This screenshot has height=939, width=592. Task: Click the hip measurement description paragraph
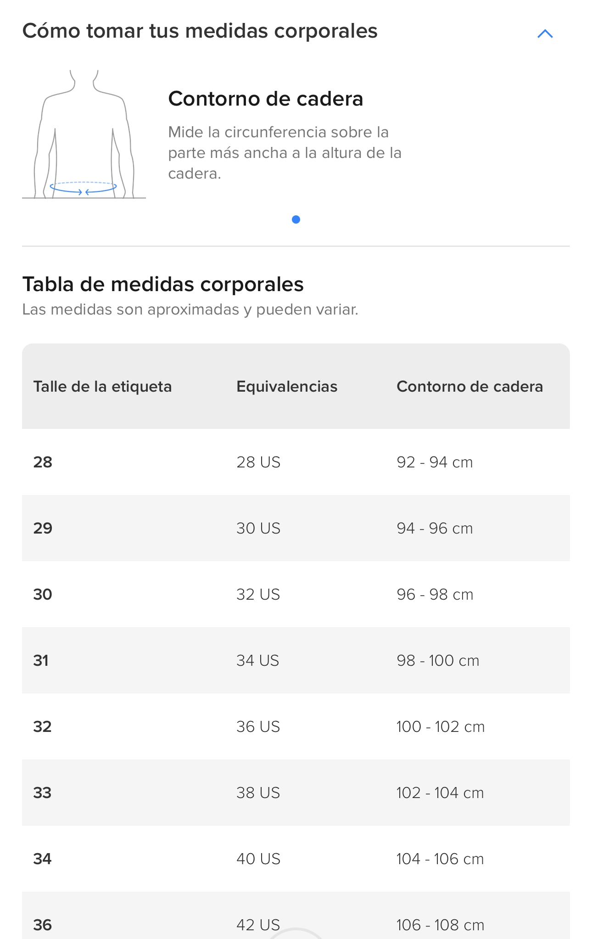285,153
